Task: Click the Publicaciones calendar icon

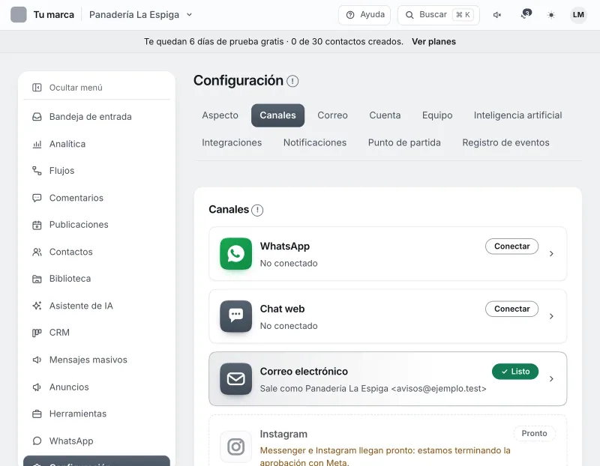Action: 37,225
